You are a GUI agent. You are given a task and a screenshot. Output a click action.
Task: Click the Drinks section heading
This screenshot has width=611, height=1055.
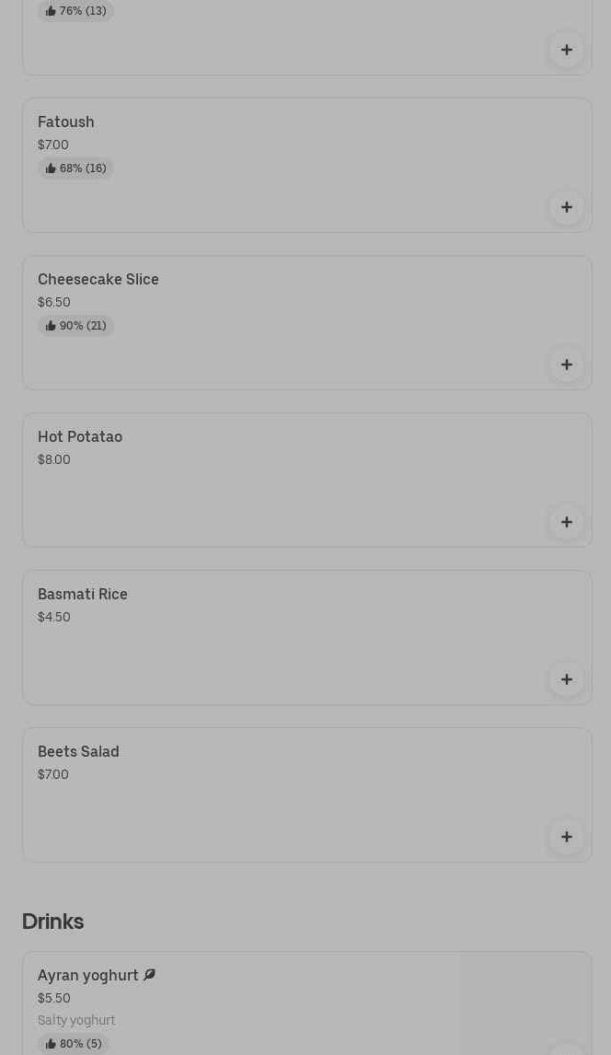[52, 921]
